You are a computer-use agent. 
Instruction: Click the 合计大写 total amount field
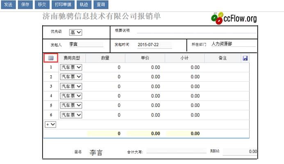(x=176, y=152)
